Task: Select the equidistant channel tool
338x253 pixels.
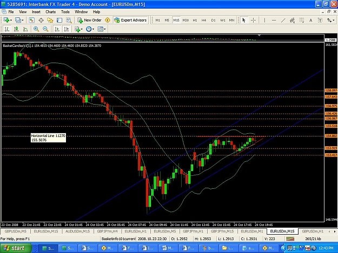Action: pos(292,20)
